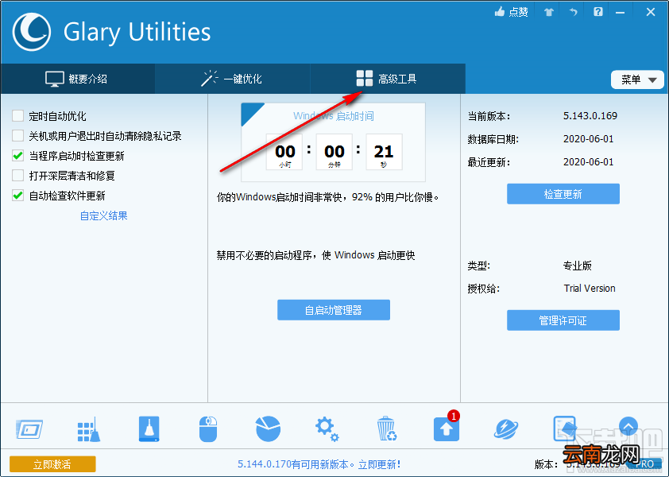The height and width of the screenshot is (477, 669).
Task: Click the 最近更新 label
Action: pos(489,162)
